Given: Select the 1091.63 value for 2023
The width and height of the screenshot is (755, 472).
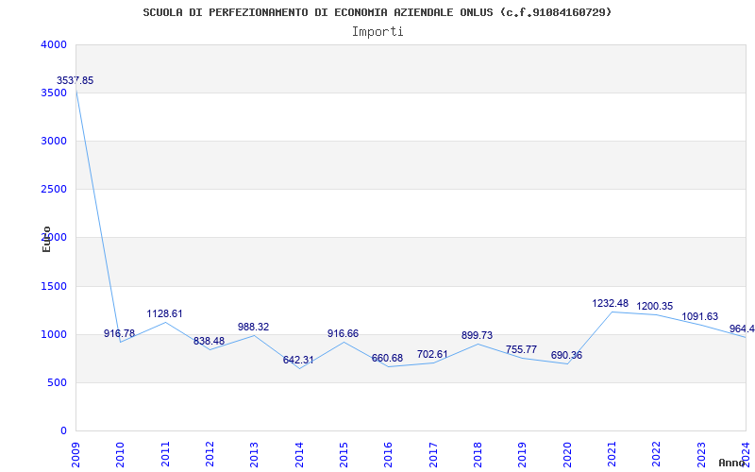Looking at the screenshot, I should pyautogui.click(x=699, y=317).
